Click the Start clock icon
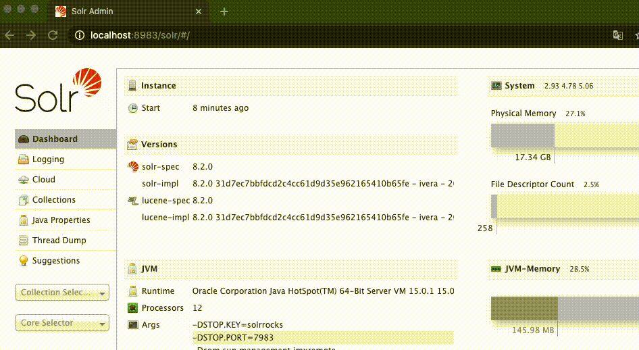 tap(133, 108)
